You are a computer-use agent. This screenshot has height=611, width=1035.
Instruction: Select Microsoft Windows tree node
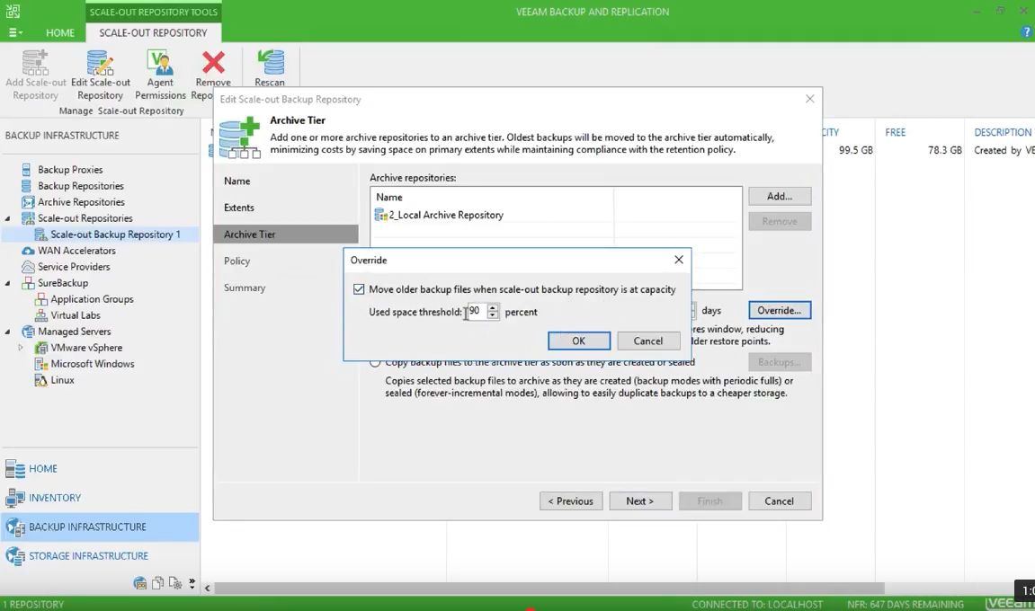92,364
